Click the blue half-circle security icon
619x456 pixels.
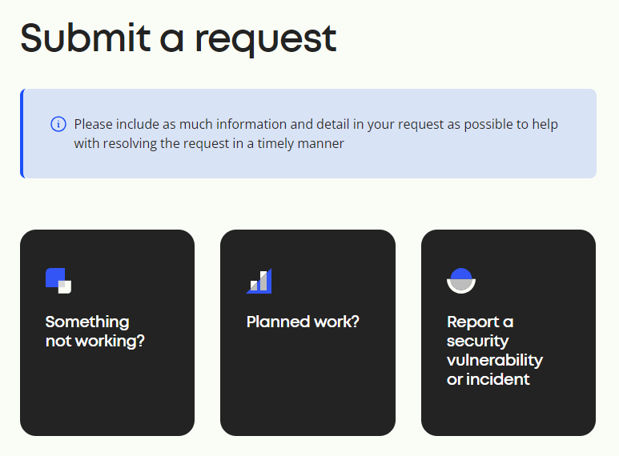(x=461, y=281)
